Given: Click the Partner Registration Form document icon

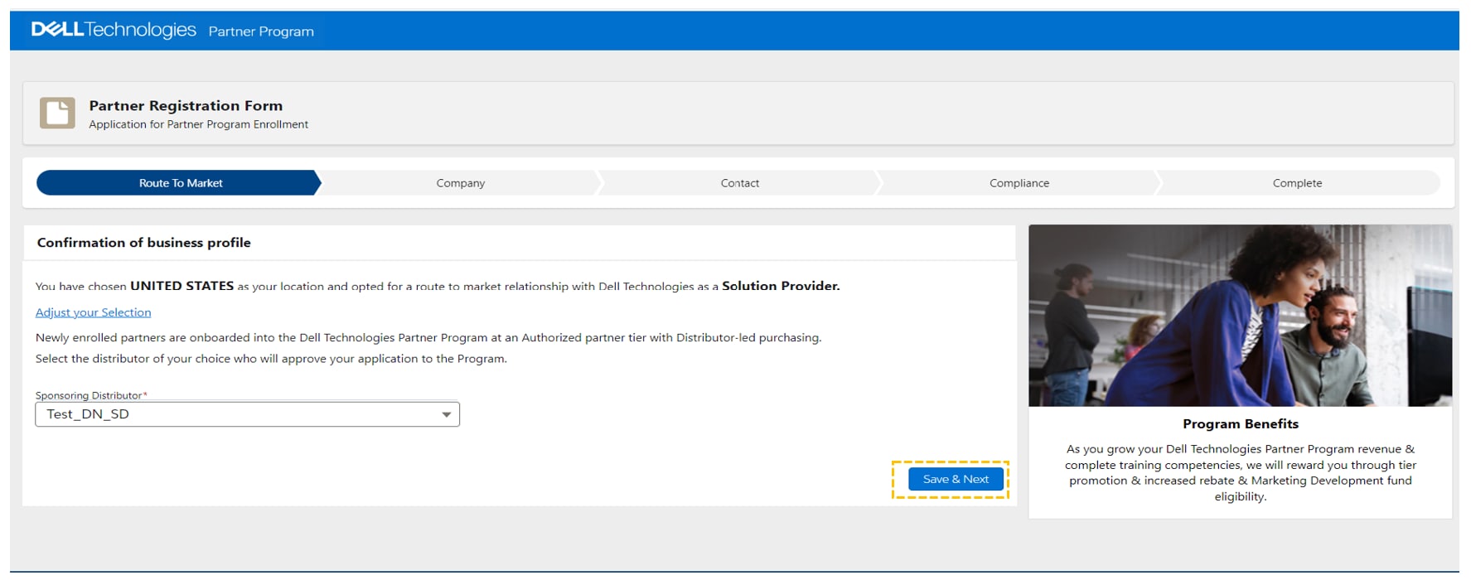Looking at the screenshot, I should (x=57, y=113).
